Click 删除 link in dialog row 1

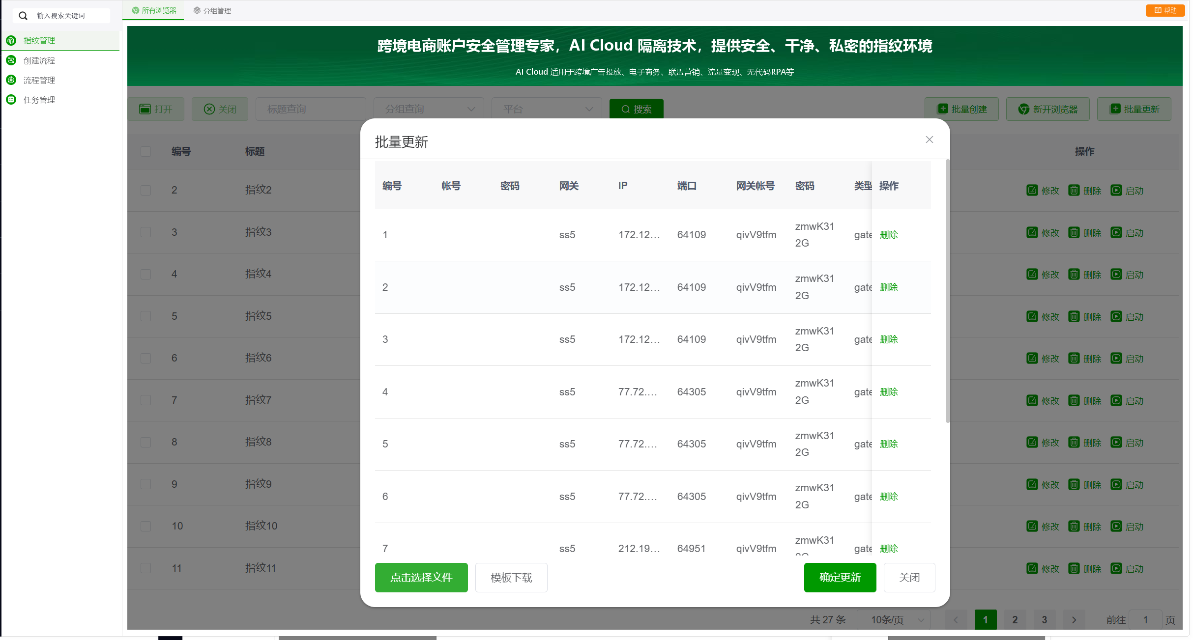click(x=889, y=235)
